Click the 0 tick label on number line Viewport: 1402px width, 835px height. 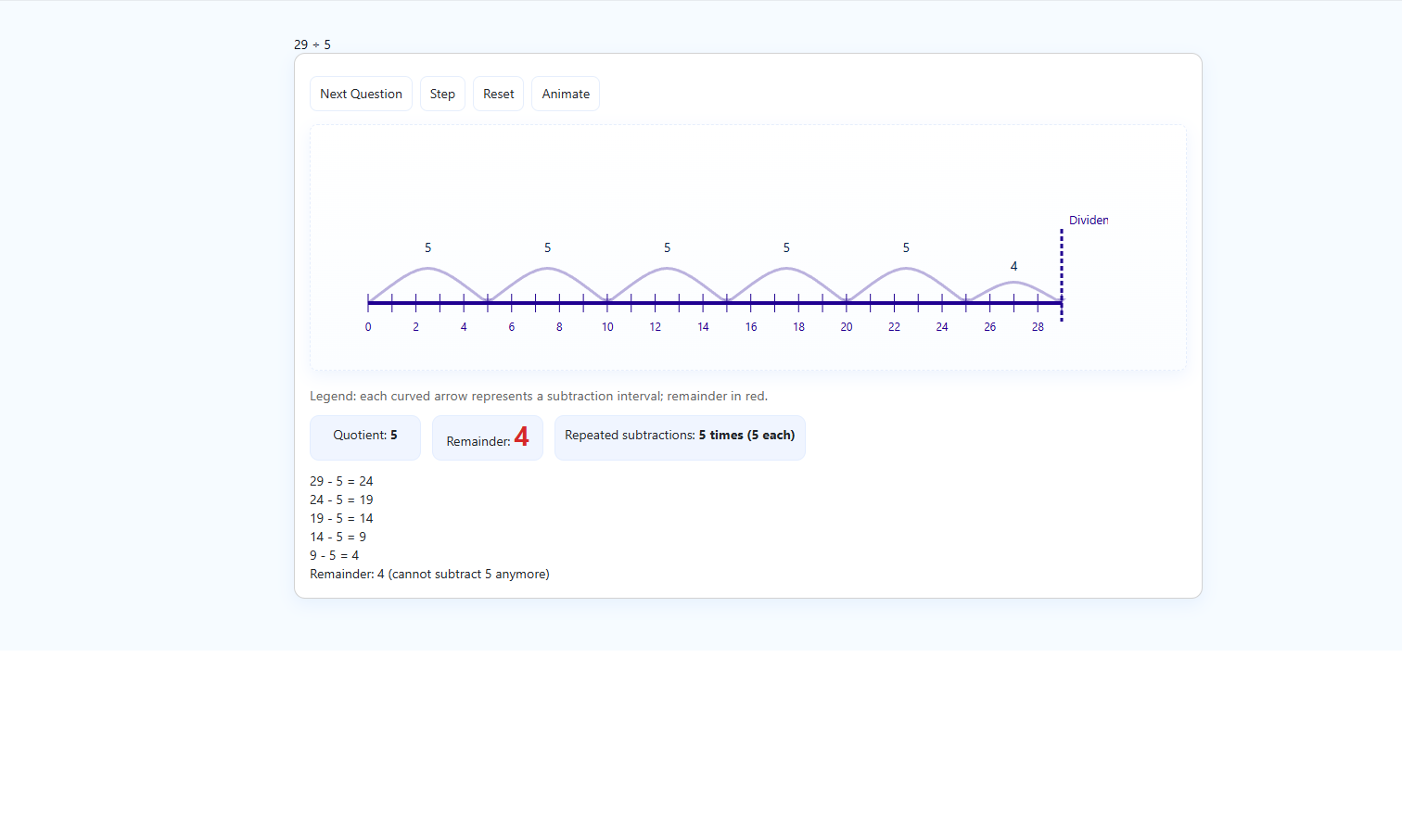point(368,327)
